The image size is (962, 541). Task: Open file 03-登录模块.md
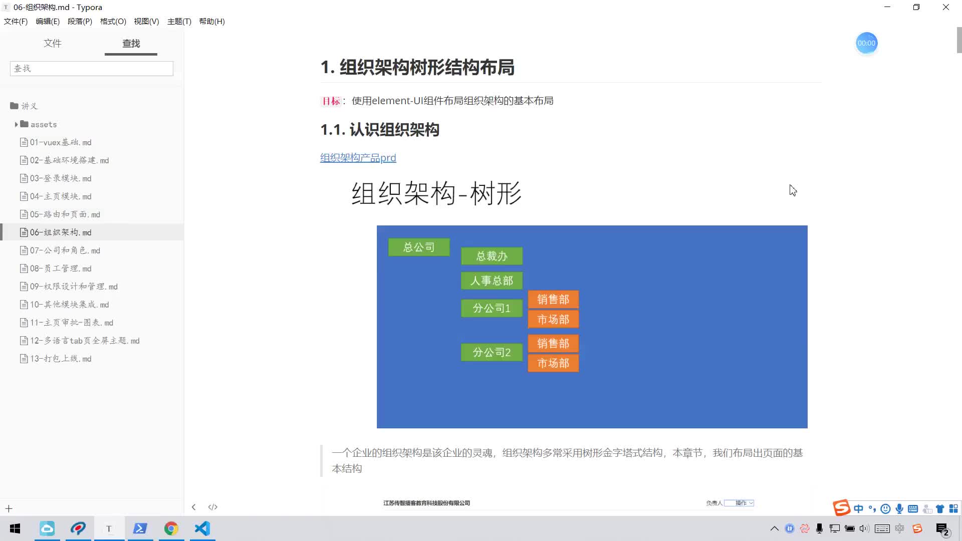(x=56, y=178)
